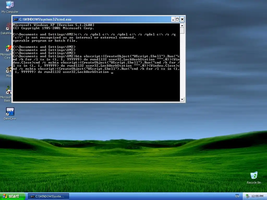This screenshot has width=267, height=200.
Task: Close the cmd.exe window
Action: [182, 19]
